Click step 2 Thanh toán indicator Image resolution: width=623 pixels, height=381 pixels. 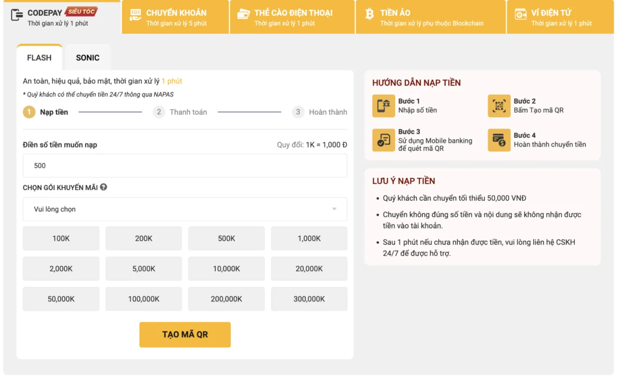tap(180, 112)
